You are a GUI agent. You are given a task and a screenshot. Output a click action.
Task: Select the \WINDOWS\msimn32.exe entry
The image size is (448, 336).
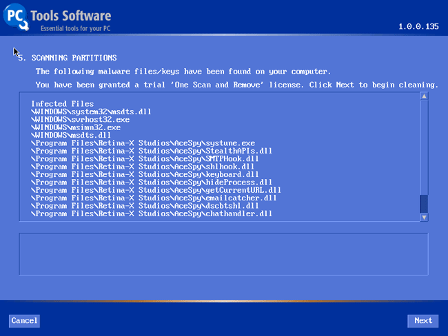tap(76, 127)
